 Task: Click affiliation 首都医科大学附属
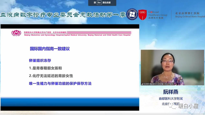point(171,98)
